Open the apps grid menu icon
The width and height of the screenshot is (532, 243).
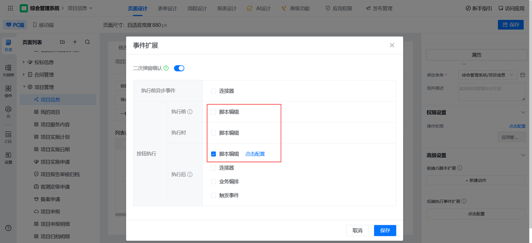point(10,8)
